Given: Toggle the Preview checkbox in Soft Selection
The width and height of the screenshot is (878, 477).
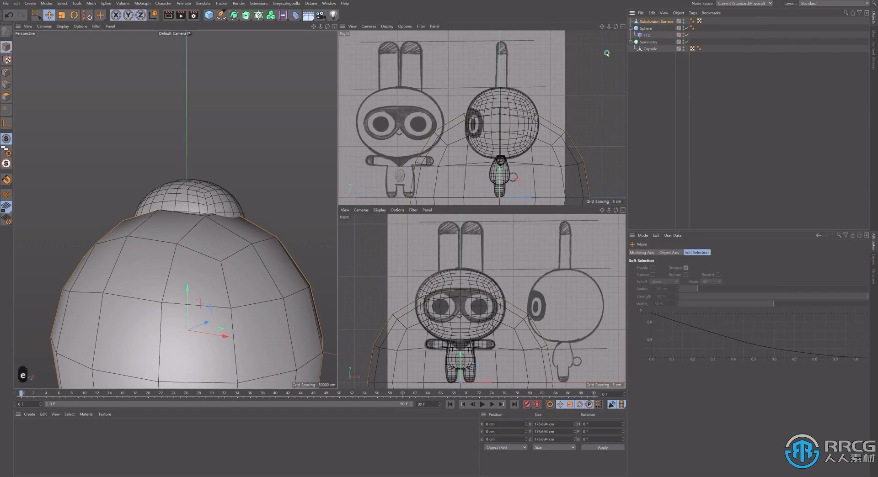Looking at the screenshot, I should click(685, 268).
